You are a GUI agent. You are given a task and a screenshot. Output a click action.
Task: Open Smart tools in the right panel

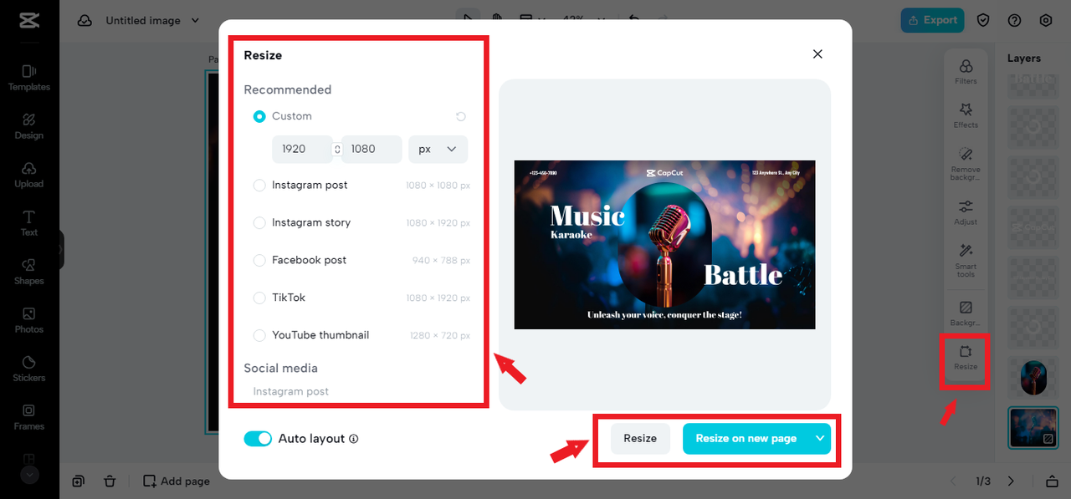point(966,261)
